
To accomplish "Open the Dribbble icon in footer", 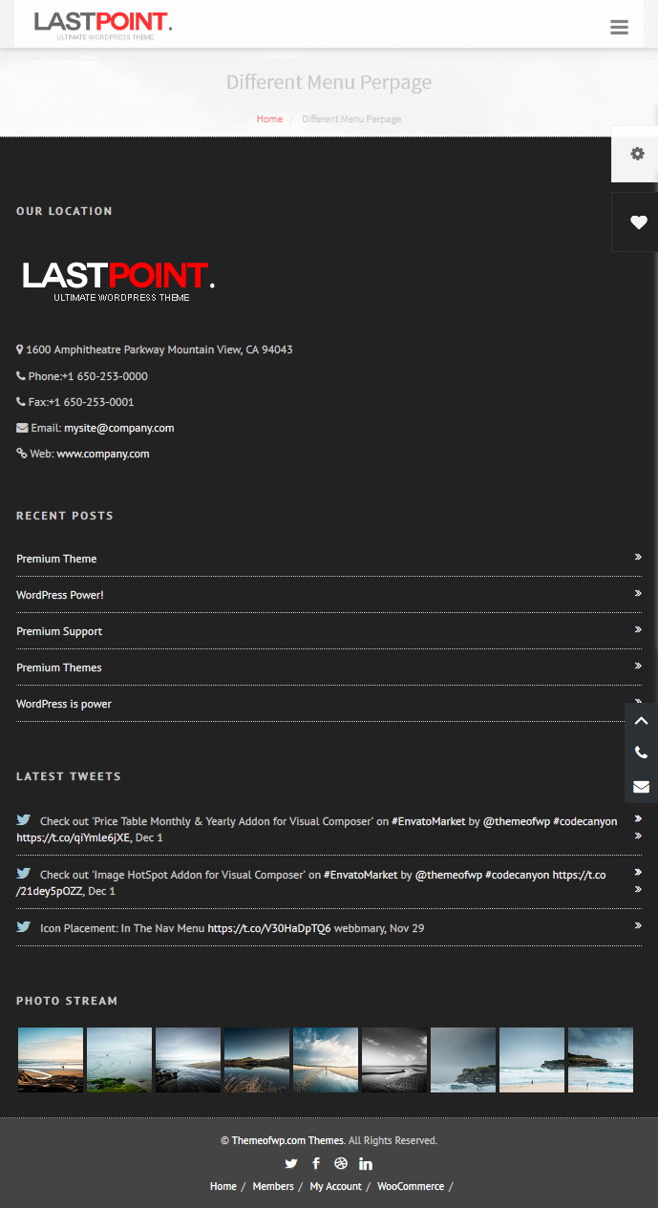I will pos(341,1163).
